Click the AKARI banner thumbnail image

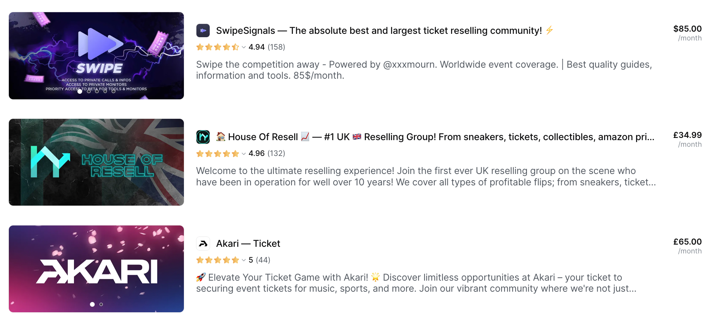click(96, 269)
